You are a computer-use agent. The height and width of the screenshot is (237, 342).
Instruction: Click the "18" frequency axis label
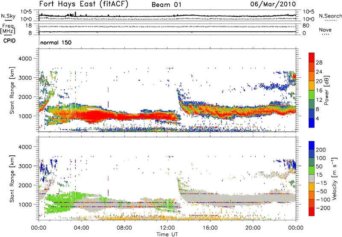(29, 26)
